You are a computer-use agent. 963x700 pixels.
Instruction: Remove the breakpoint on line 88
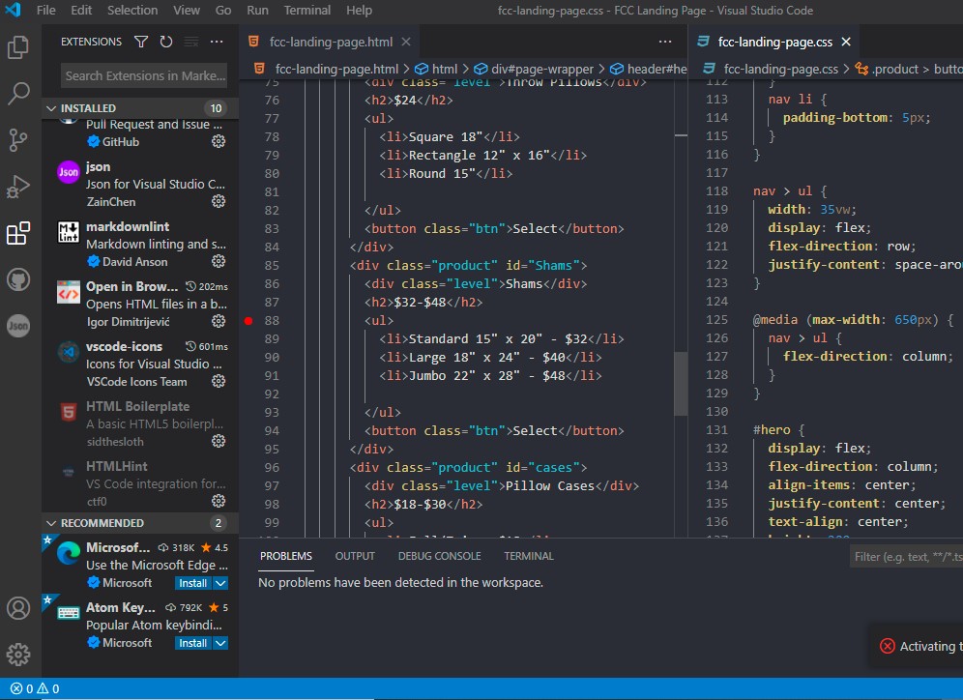pyautogui.click(x=248, y=320)
